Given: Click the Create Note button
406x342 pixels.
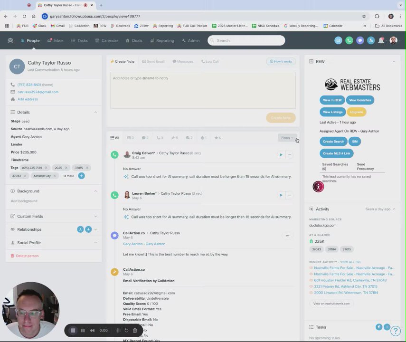Looking at the screenshot, I should tap(281, 118).
